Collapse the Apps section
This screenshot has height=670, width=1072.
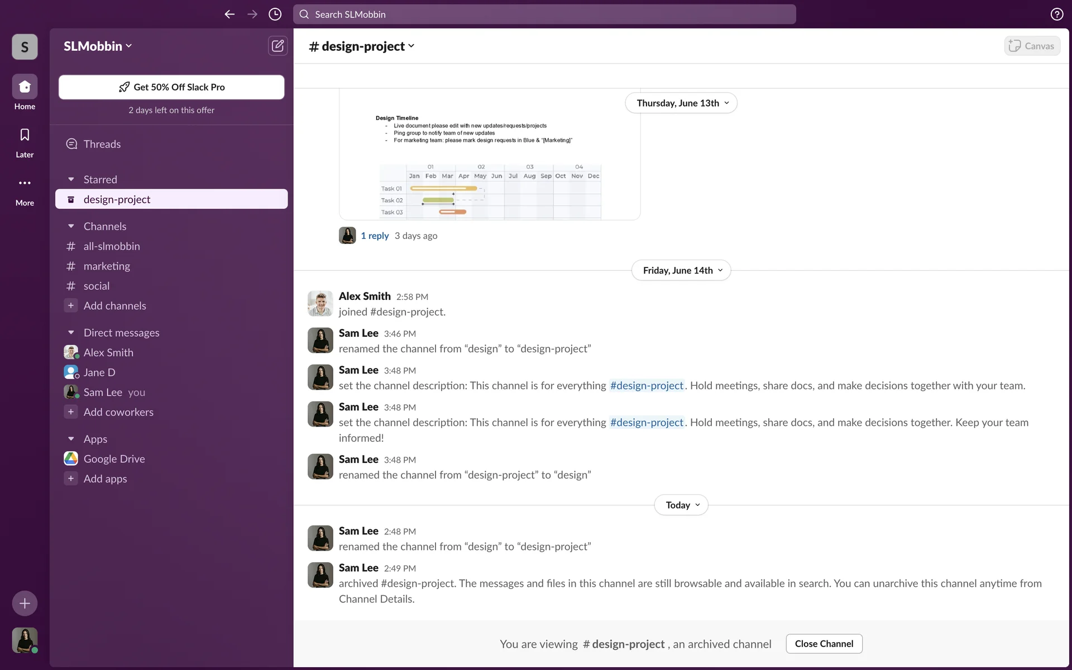coord(71,439)
